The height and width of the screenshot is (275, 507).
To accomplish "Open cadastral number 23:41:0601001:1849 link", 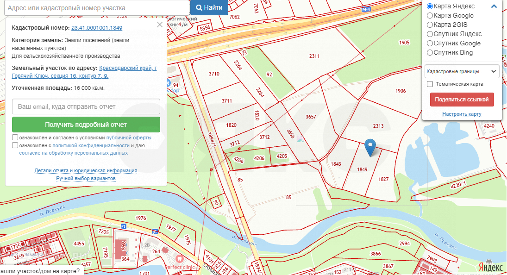I will (x=97, y=28).
